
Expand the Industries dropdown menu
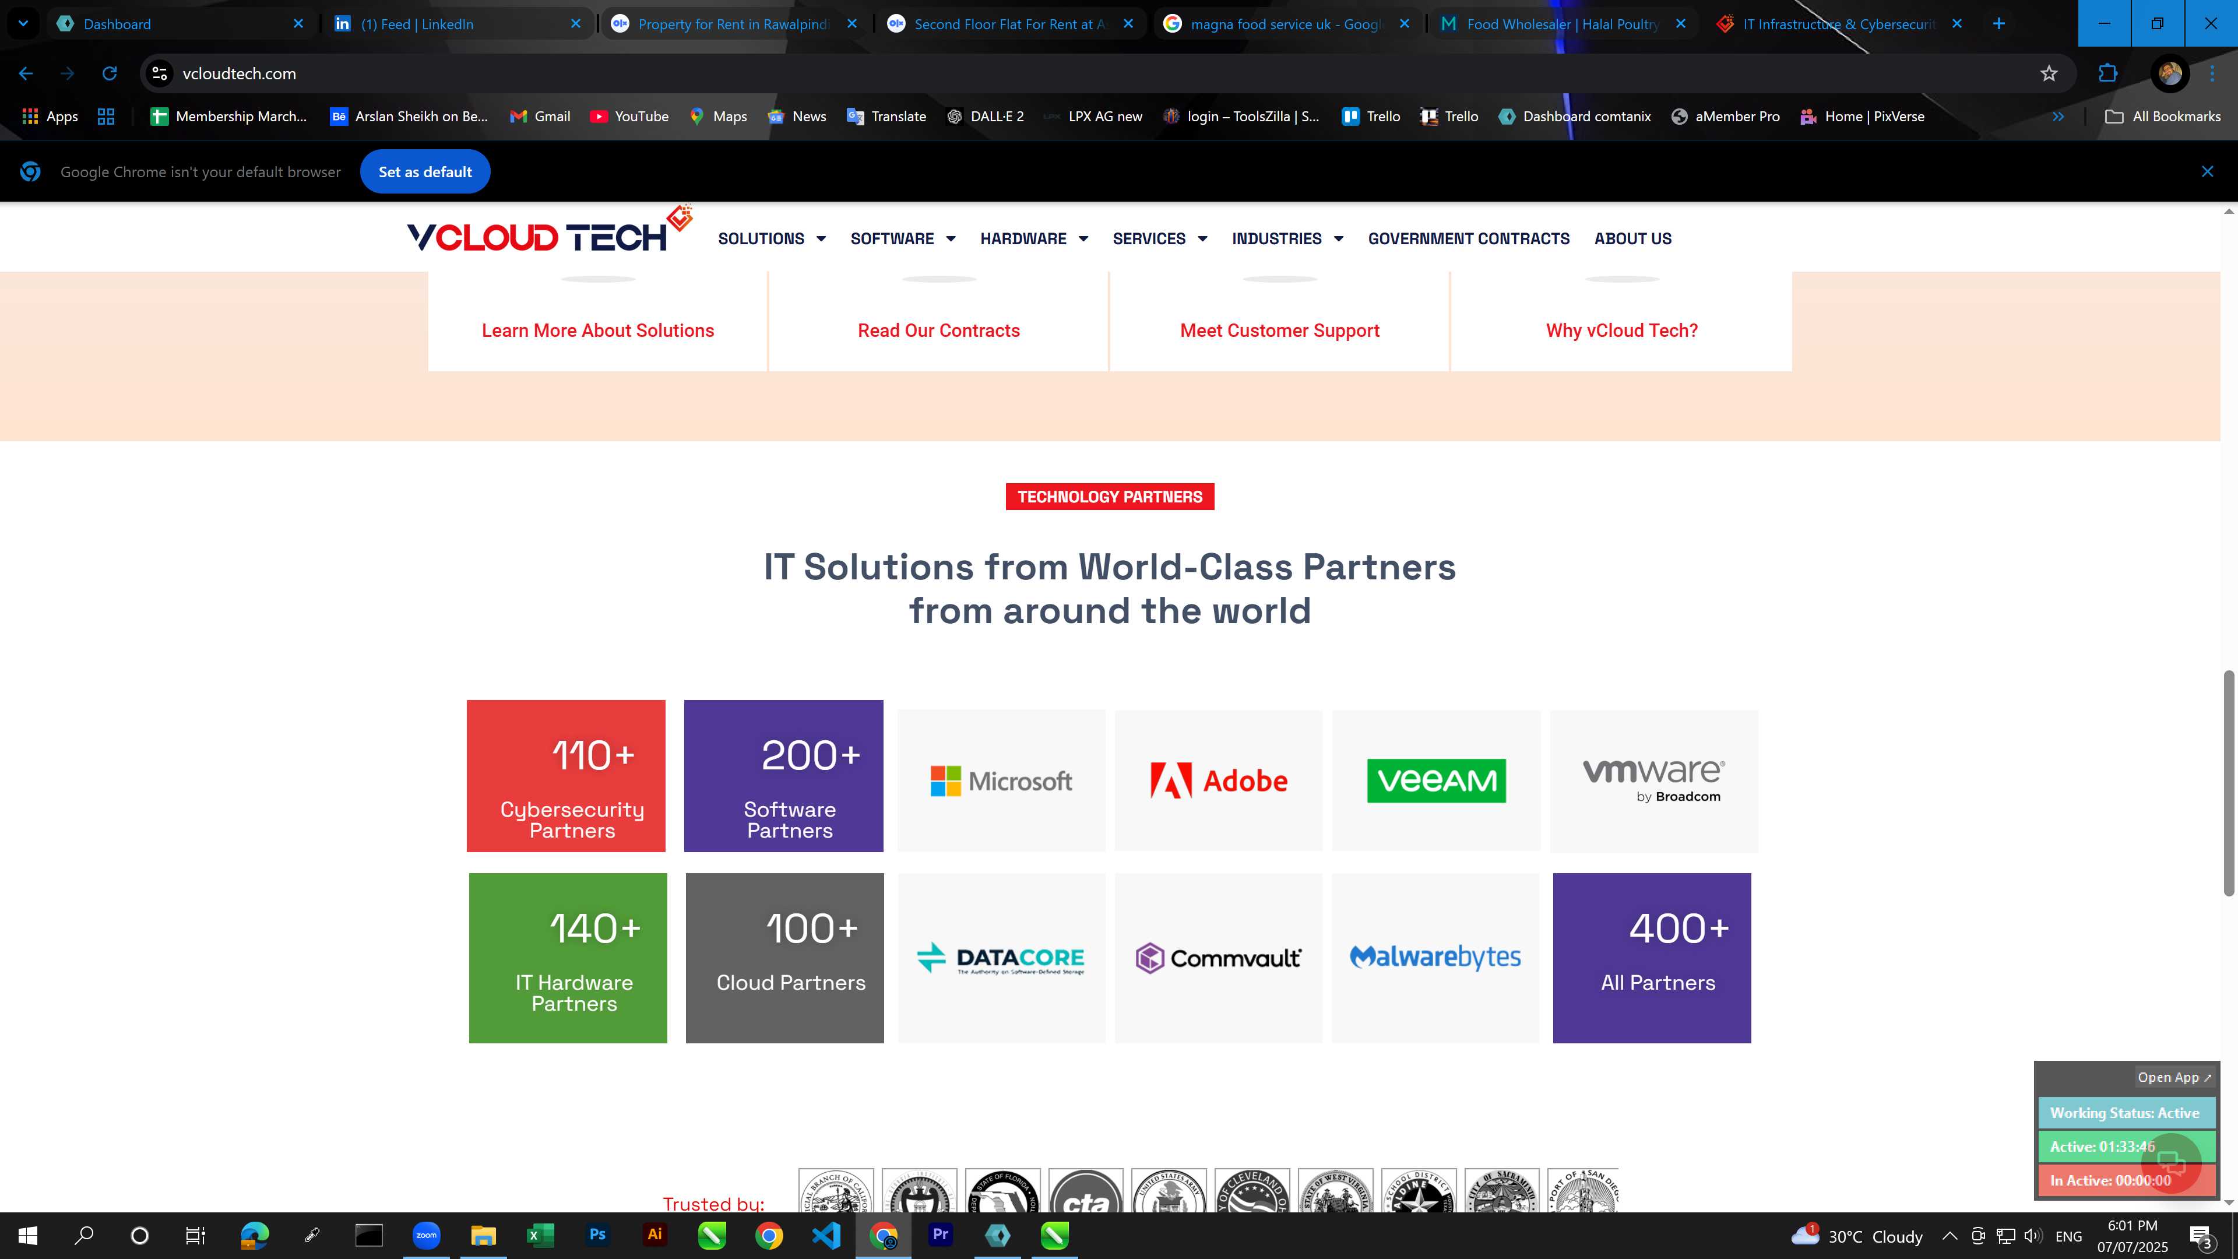coord(1287,239)
